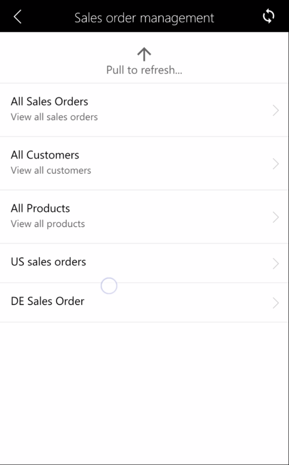289x465 pixels.
Task: Tap the US sales orders chevron
Action: 276,263
